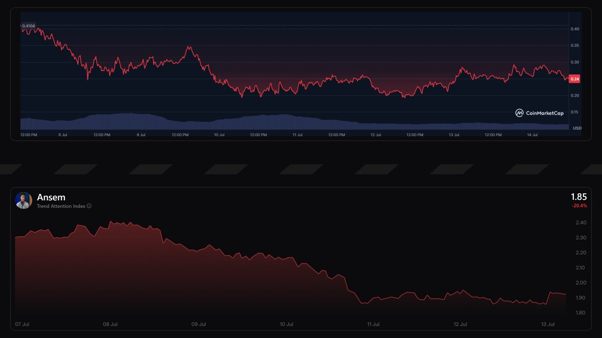Open the Trend Attention Index info icon
The height and width of the screenshot is (338, 602).
(x=89, y=206)
